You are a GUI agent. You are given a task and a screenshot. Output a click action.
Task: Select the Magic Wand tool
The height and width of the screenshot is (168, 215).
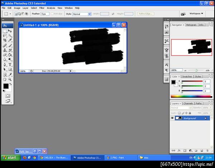pos(10,36)
